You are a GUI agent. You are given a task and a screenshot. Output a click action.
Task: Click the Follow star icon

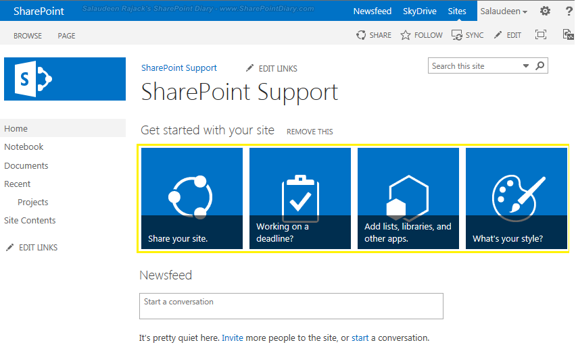(x=406, y=35)
